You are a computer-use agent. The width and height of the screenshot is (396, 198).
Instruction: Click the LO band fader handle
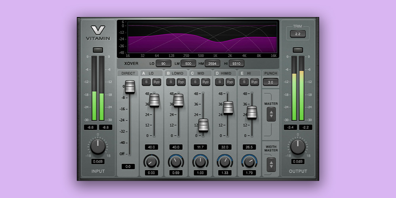[154, 101]
